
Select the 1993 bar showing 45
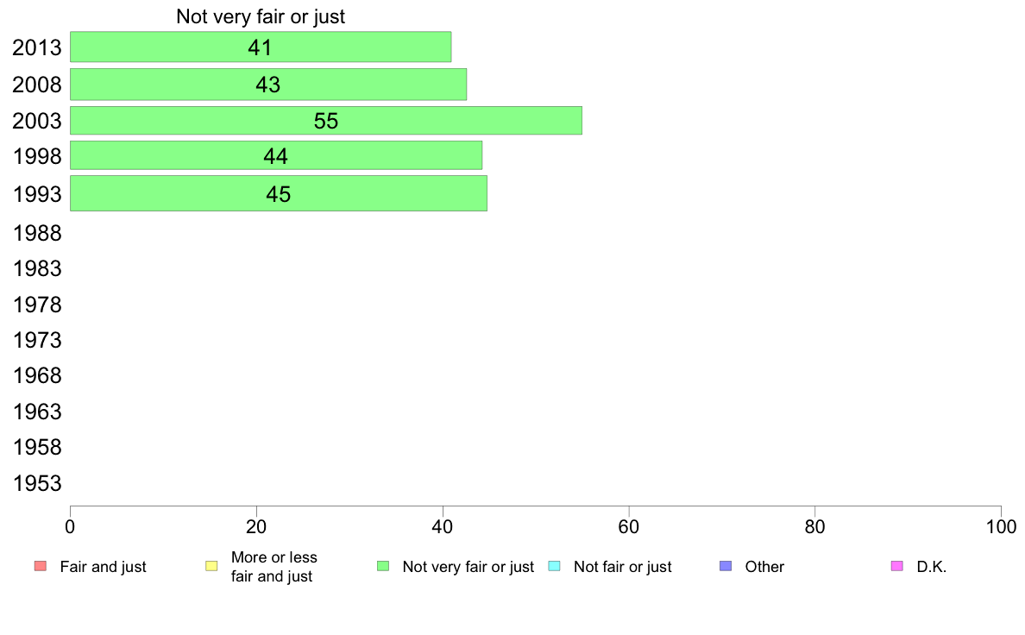(x=279, y=193)
